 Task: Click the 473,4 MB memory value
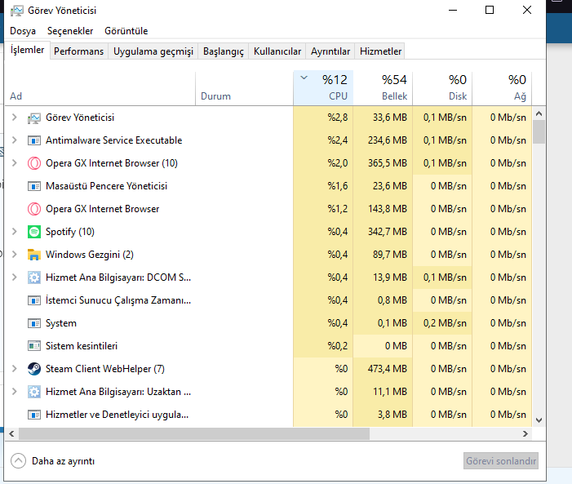387,369
